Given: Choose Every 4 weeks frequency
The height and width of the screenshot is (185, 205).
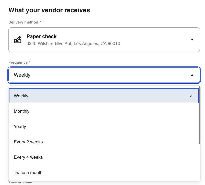Looking at the screenshot, I should pos(28,157).
